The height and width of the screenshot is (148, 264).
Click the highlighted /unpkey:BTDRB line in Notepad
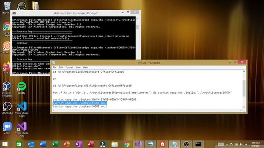point(80,103)
